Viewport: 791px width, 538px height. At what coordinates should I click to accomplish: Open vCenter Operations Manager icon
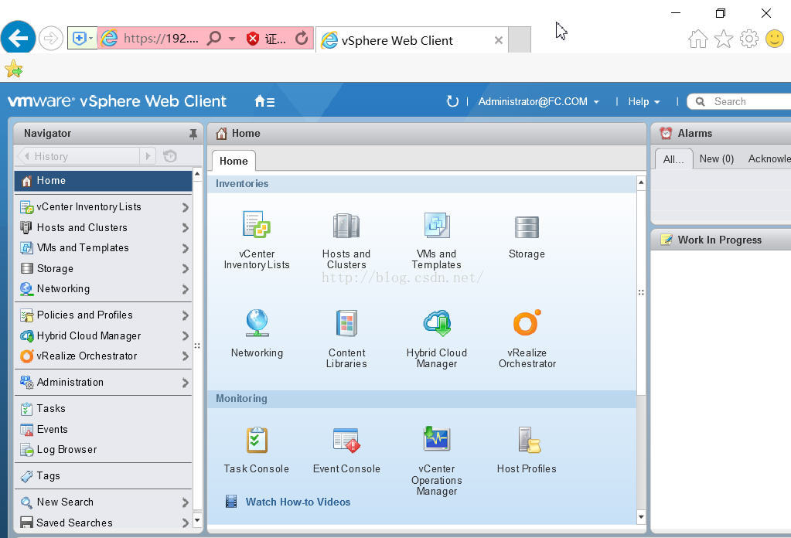pos(436,438)
